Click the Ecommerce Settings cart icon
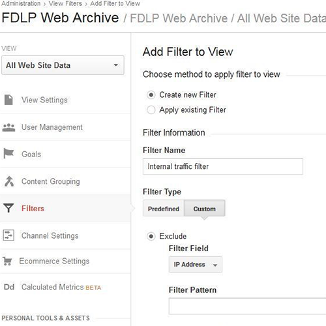326x326 pixels. tap(7, 261)
